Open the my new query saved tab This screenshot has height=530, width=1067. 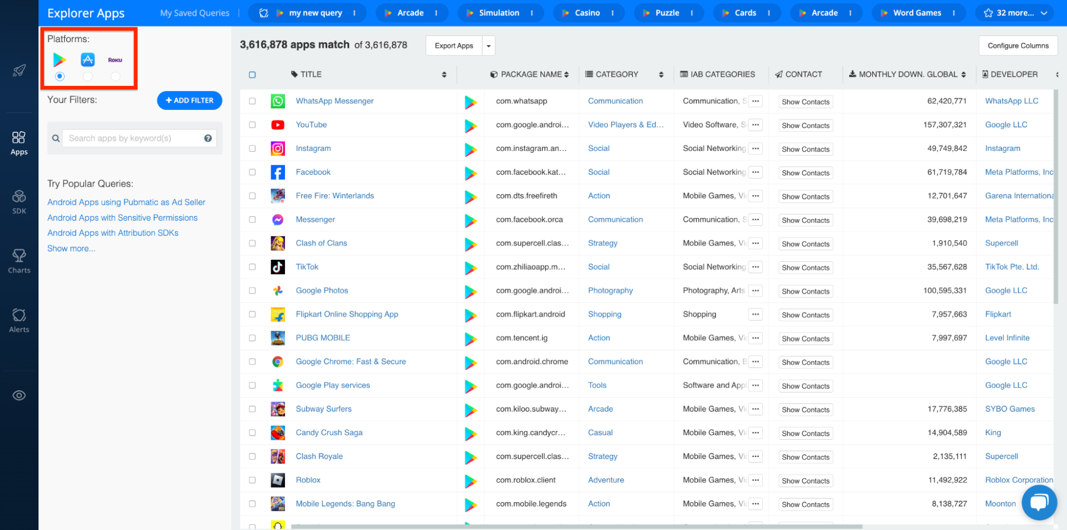tap(307, 13)
